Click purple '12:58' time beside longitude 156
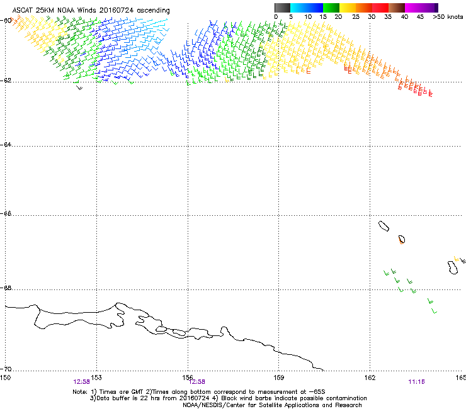The image size is (466, 409). [x=196, y=382]
